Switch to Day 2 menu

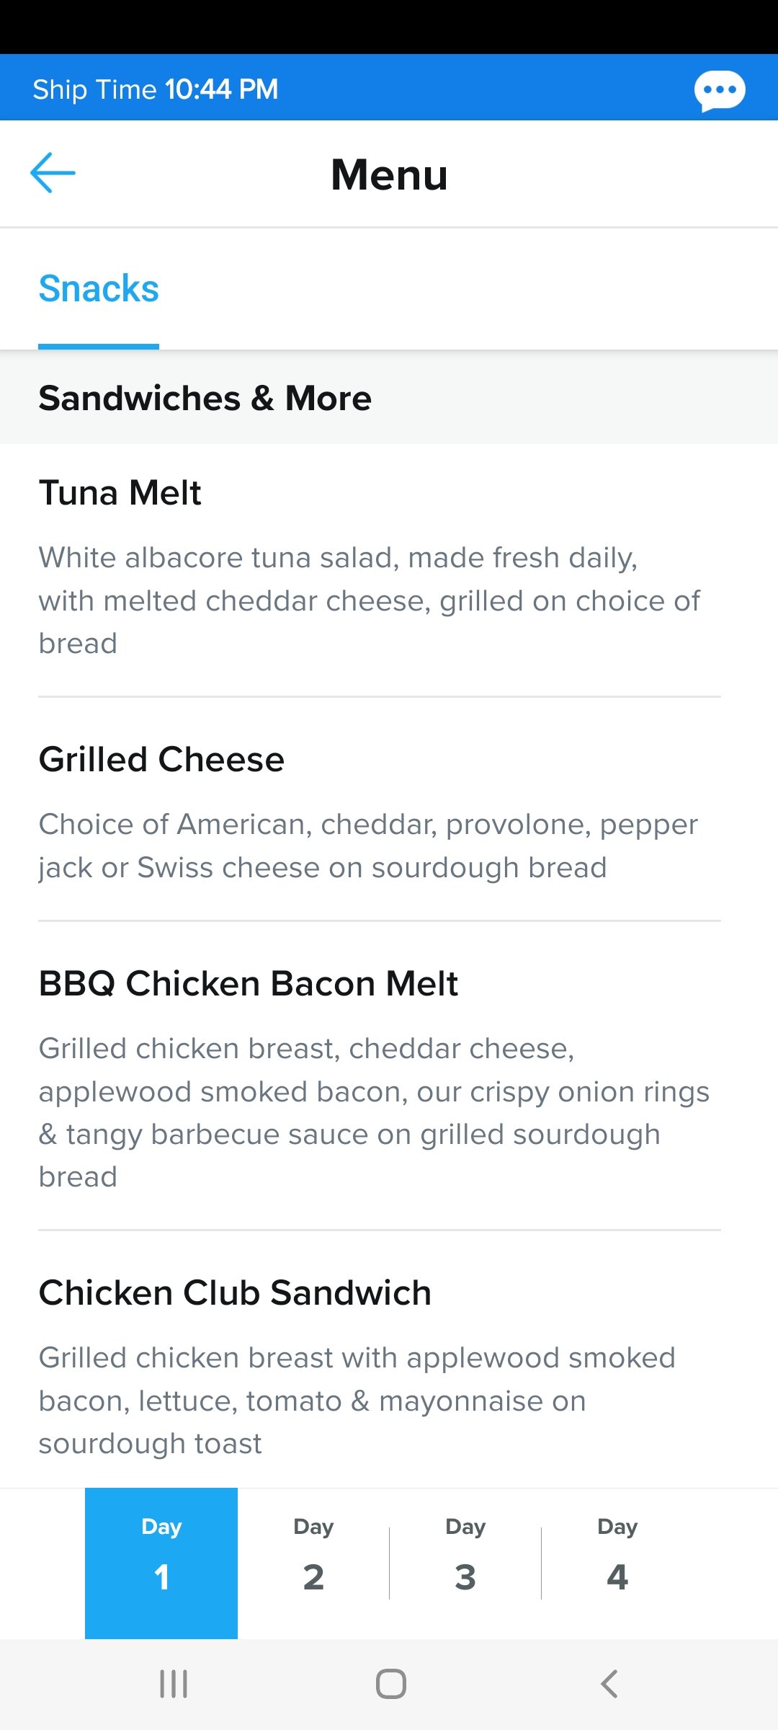(x=313, y=1563)
